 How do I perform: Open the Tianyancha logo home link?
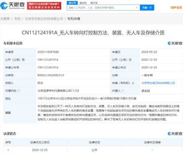[13, 6]
